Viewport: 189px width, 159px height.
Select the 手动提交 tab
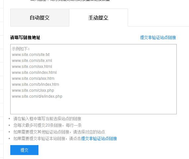[x=98, y=18]
